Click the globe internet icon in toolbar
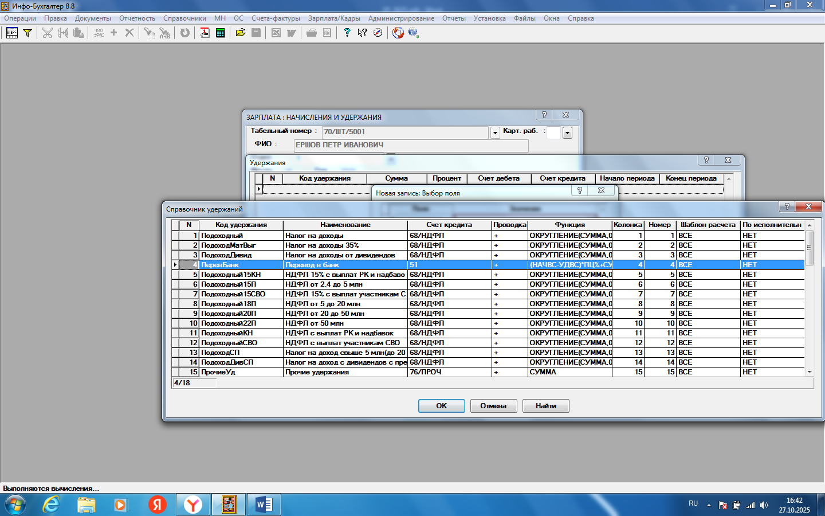This screenshot has height=516, width=825. pos(413,33)
